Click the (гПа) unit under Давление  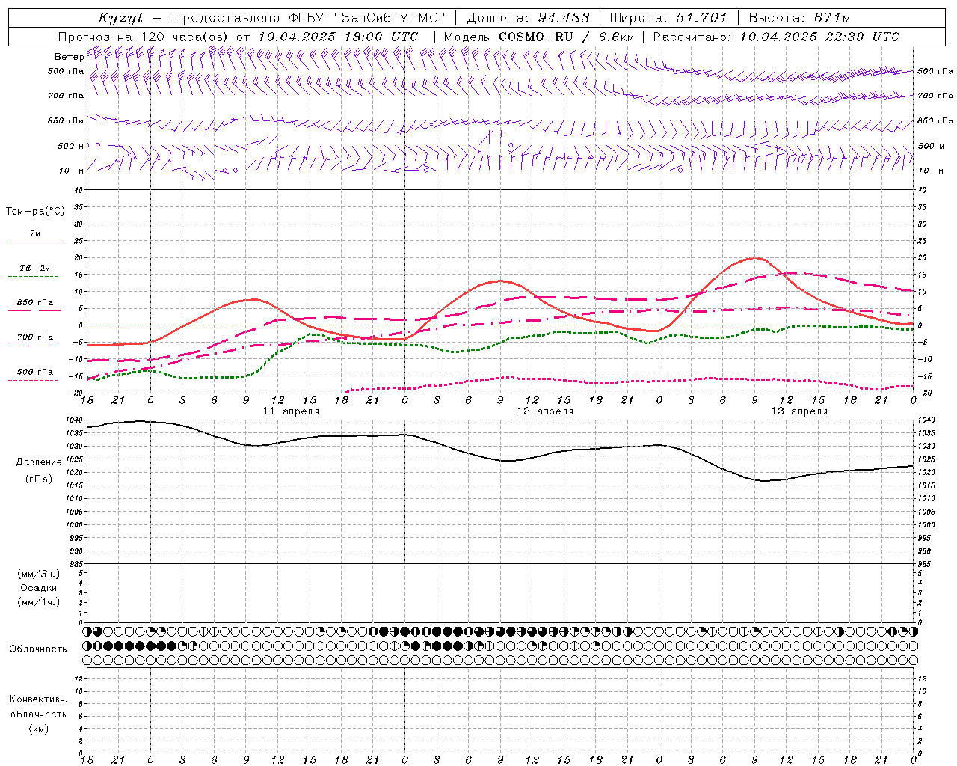pos(39,479)
